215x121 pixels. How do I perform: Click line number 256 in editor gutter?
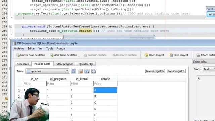[4, 13]
